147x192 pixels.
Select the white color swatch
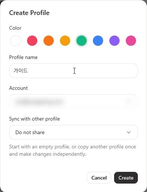pyautogui.click(x=16, y=41)
